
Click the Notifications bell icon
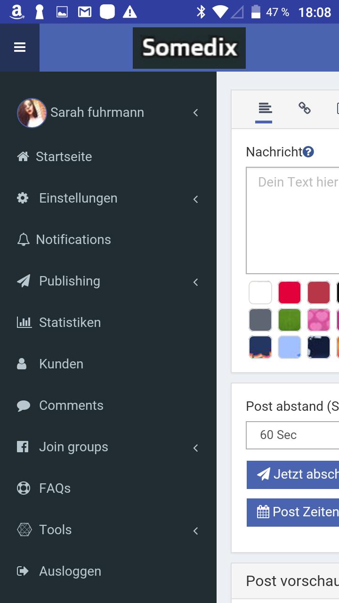[x=23, y=239]
